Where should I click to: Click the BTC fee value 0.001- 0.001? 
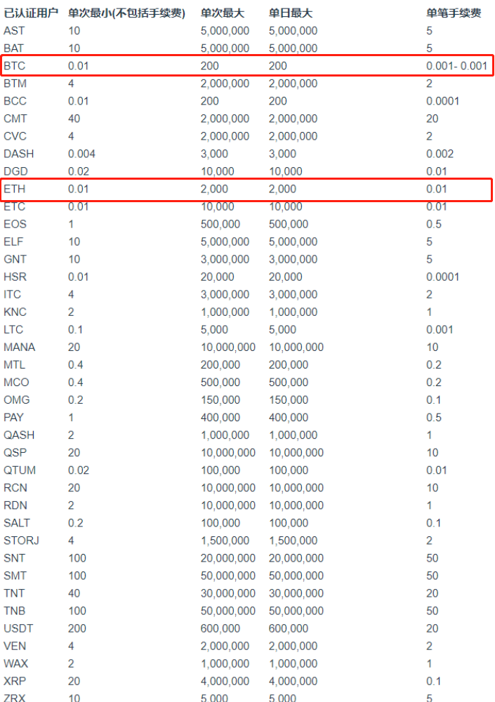tap(456, 66)
